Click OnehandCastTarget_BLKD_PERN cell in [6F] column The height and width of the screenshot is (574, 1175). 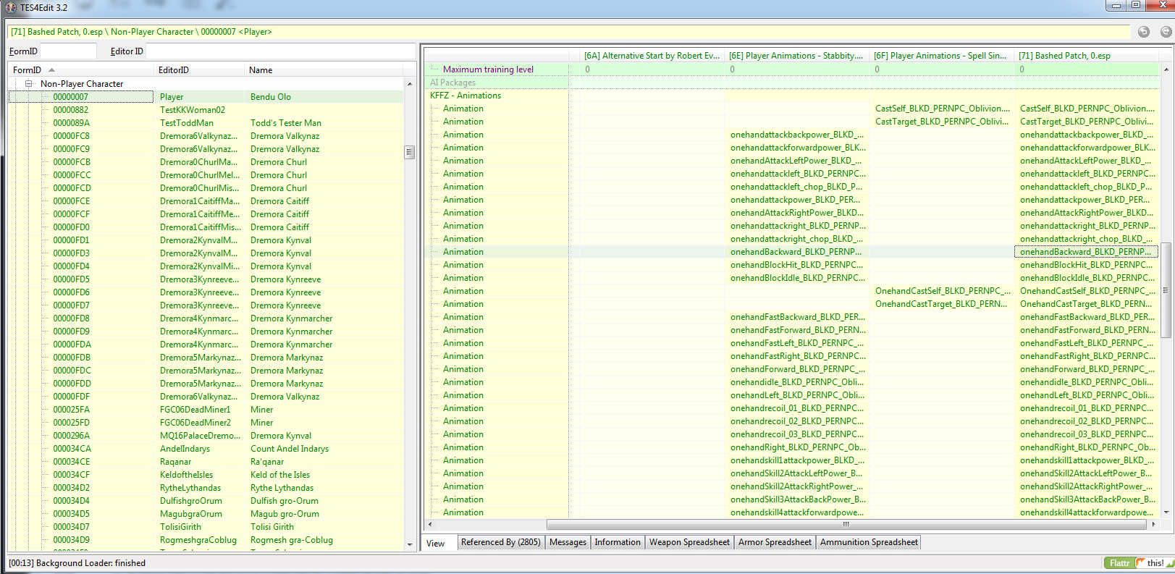942,304
